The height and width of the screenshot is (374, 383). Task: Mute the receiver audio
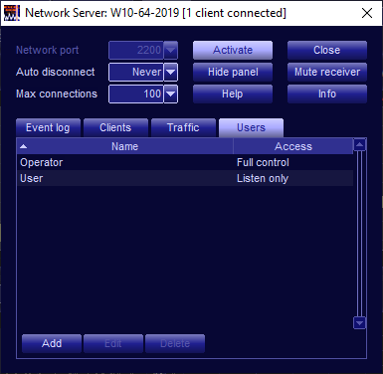click(327, 72)
